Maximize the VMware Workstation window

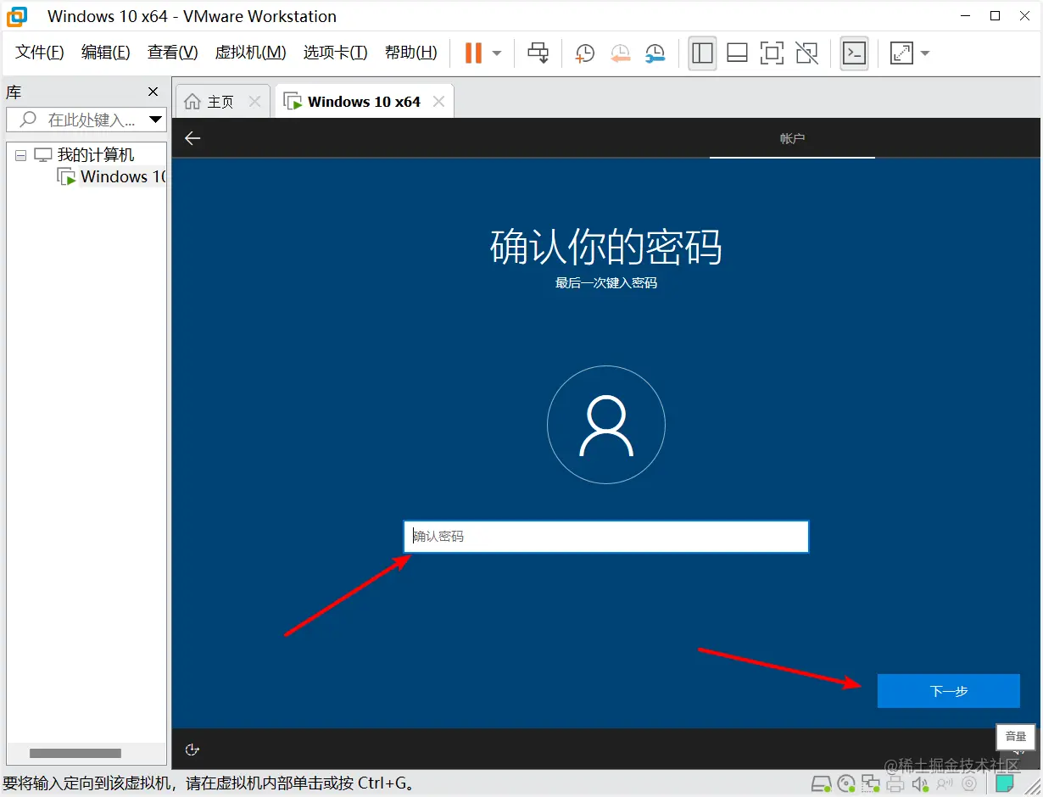point(996,16)
